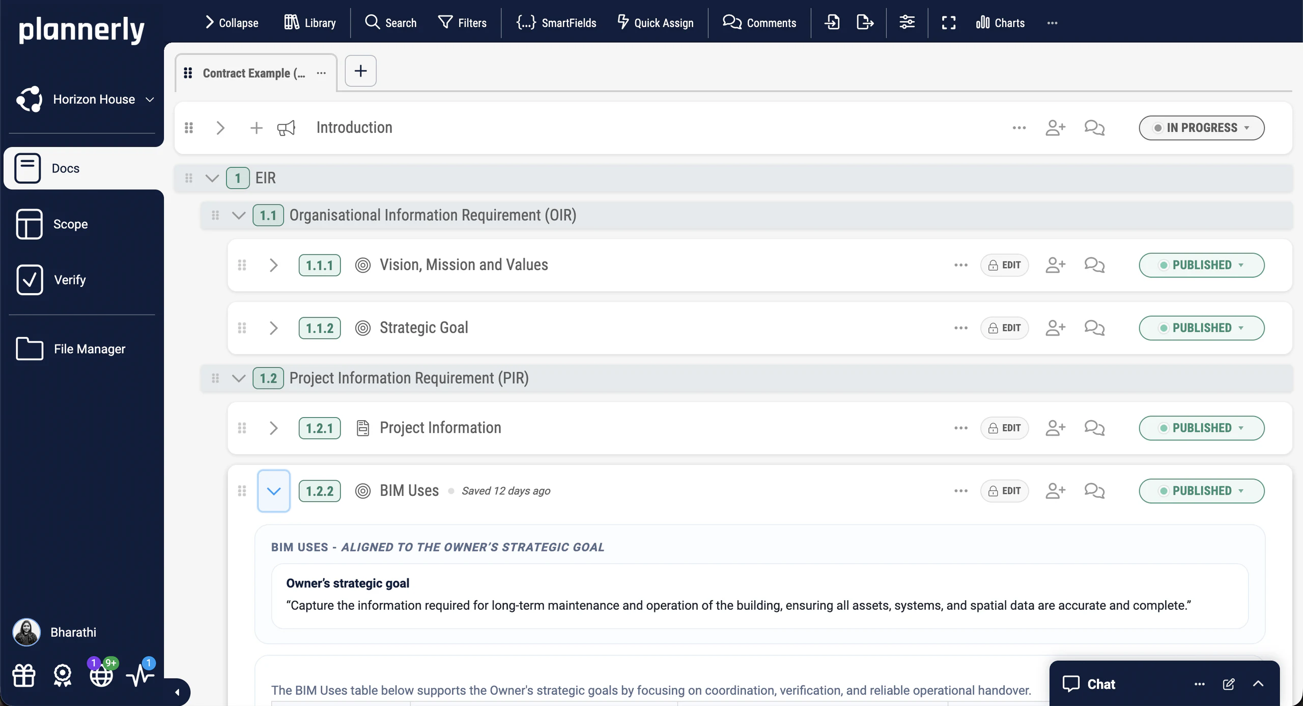The width and height of the screenshot is (1303, 706).
Task: Open the Comments panel from the toolbar
Action: tap(759, 22)
